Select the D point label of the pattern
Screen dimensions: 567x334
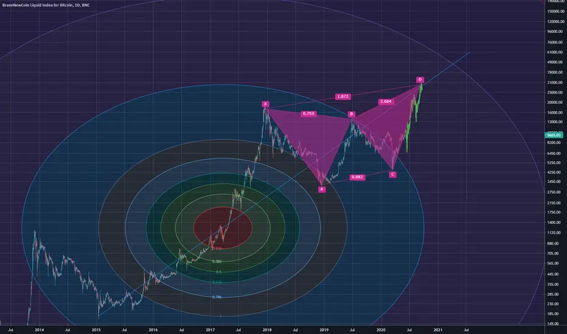420,80
